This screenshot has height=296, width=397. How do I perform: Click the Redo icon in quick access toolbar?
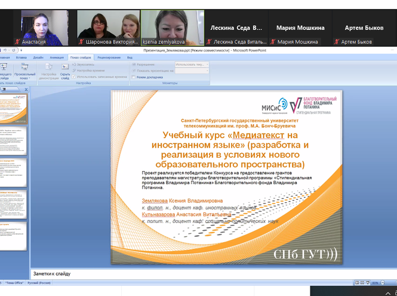pos(15,51)
